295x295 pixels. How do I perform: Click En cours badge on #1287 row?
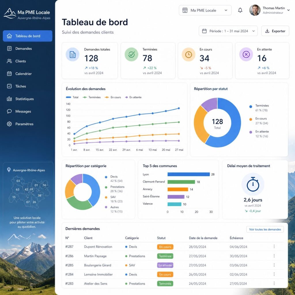pos(165,247)
